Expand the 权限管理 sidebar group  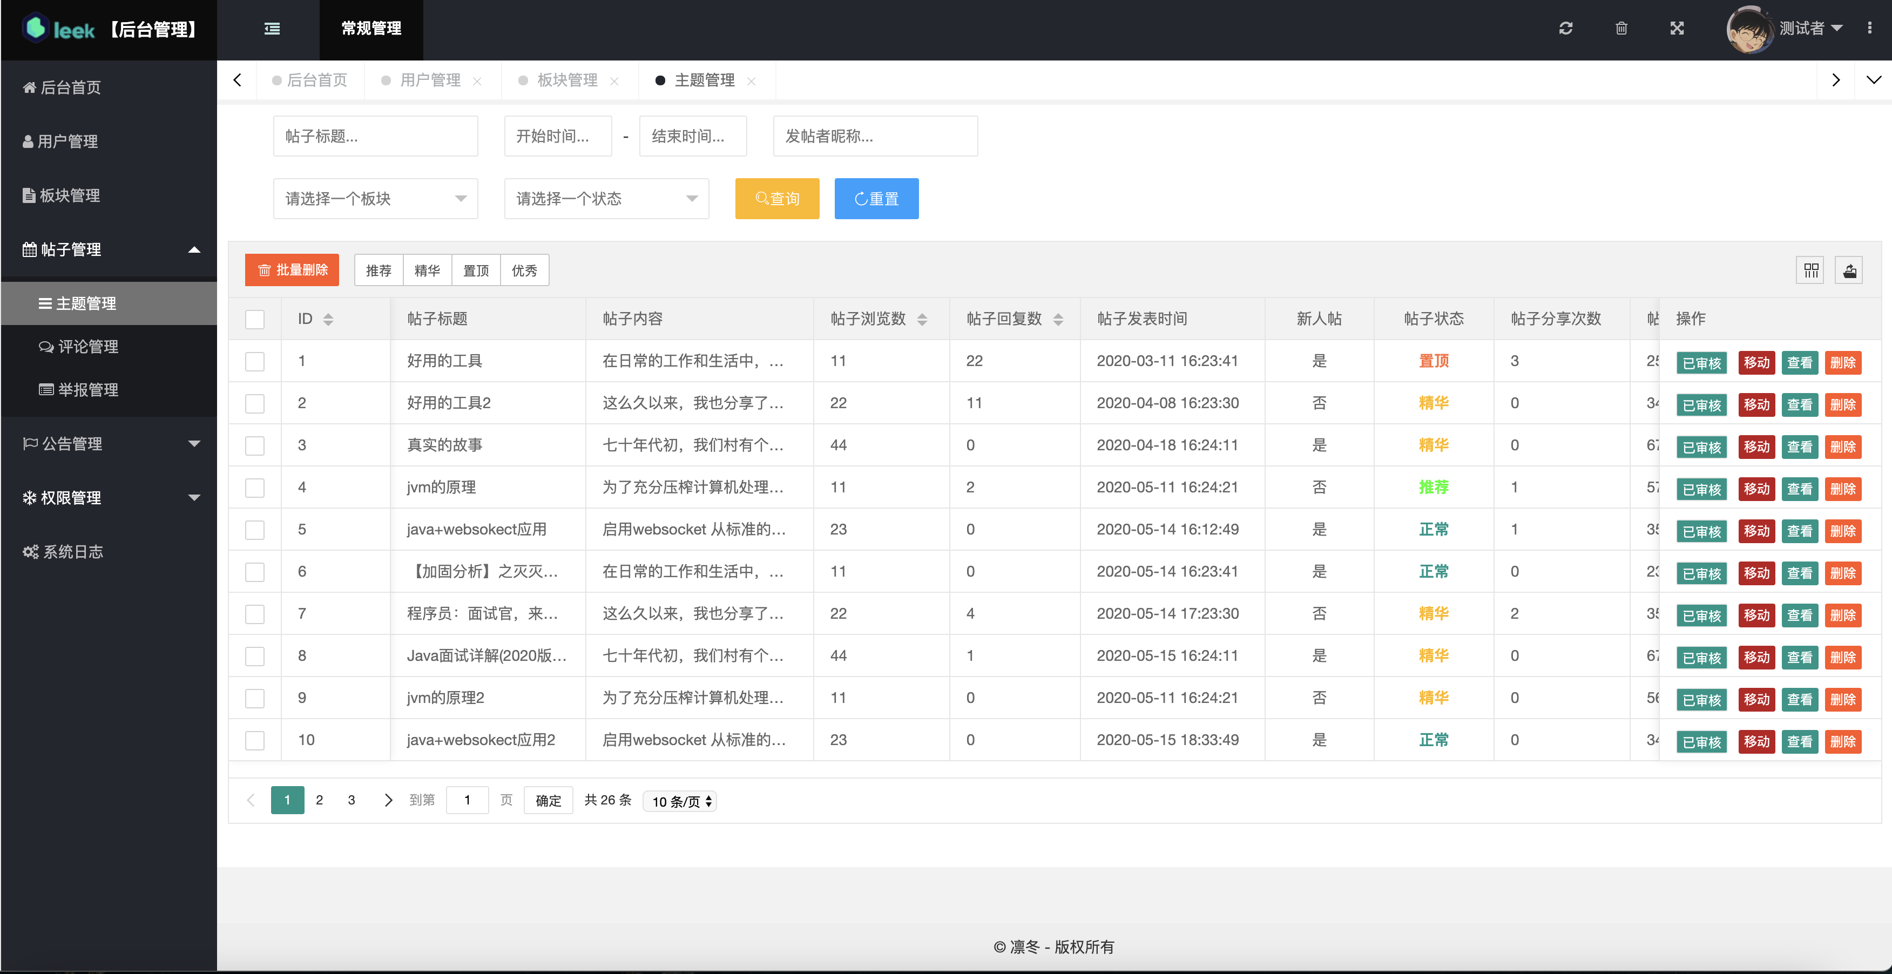tap(109, 498)
